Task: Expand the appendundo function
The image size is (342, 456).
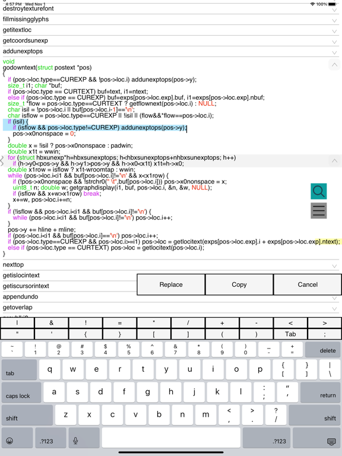Action: [x=334, y=298]
